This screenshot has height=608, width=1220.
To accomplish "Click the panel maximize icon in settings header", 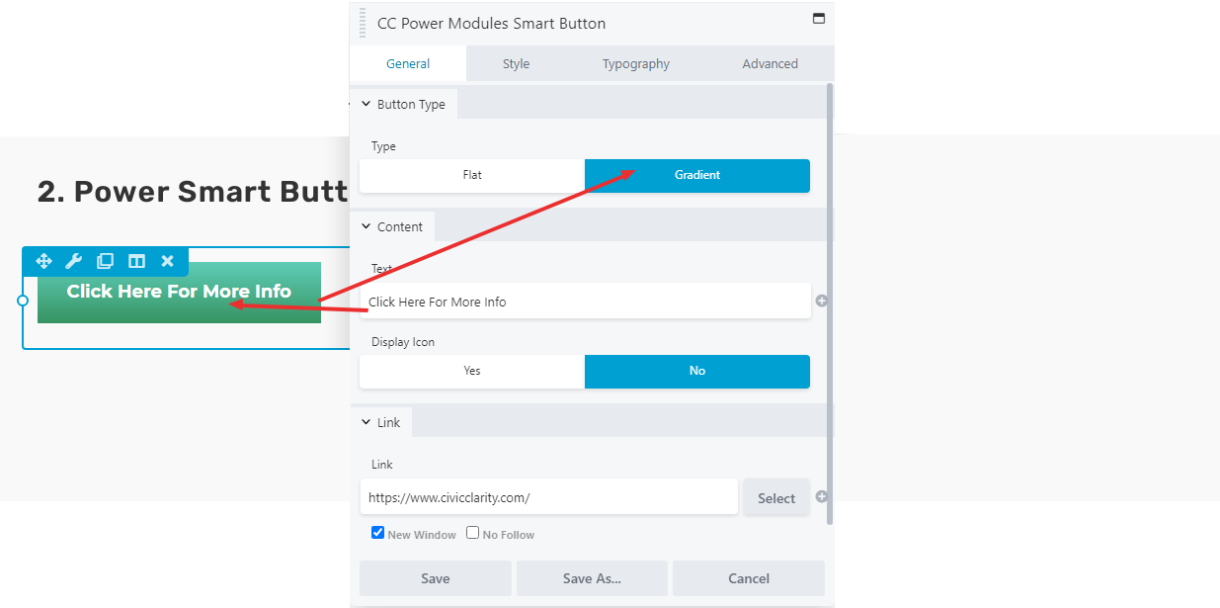I will 818,19.
